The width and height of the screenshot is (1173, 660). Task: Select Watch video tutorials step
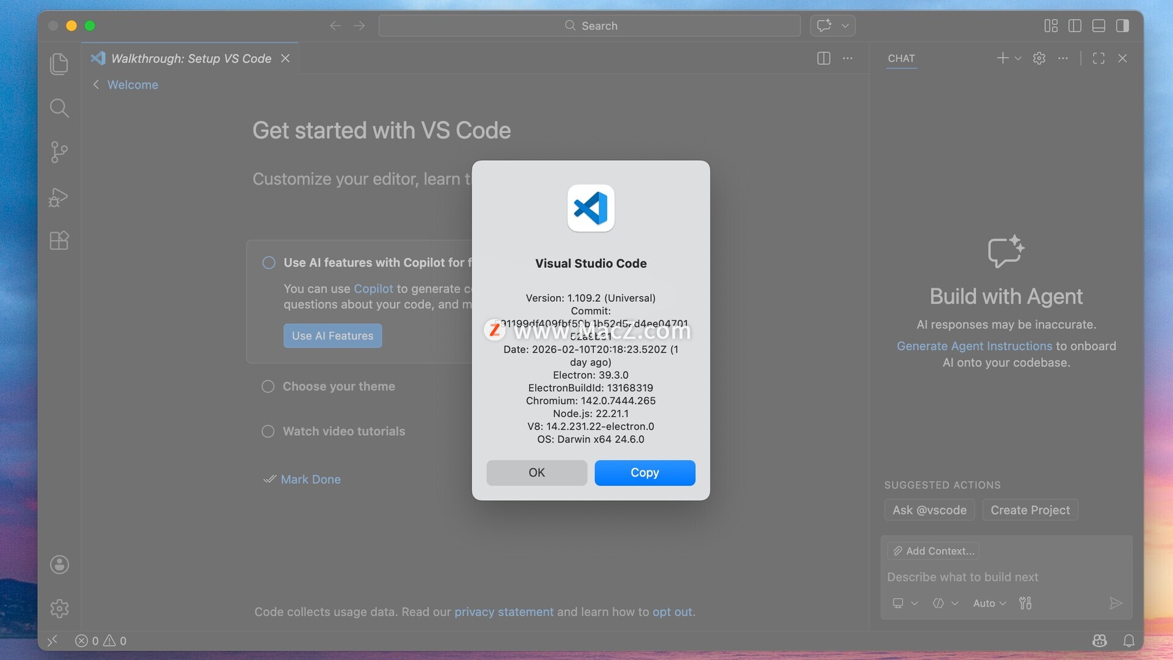343,431
